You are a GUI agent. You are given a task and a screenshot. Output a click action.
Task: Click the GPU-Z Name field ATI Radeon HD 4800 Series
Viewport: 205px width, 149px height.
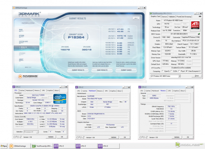175,20
